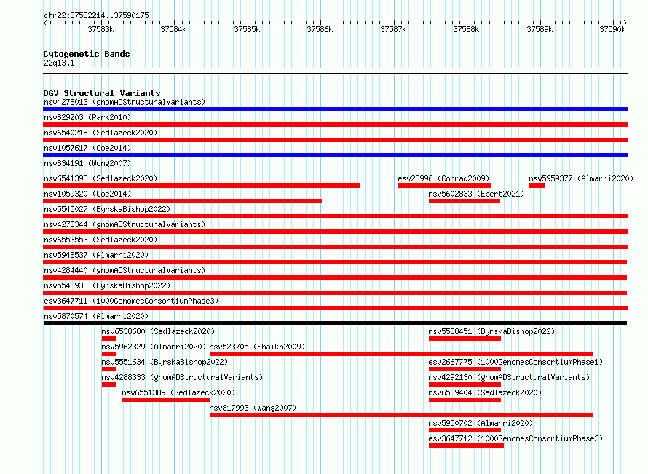Click the red bar under esv3647712
This screenshot has height=474, width=648.
pyautogui.click(x=466, y=446)
